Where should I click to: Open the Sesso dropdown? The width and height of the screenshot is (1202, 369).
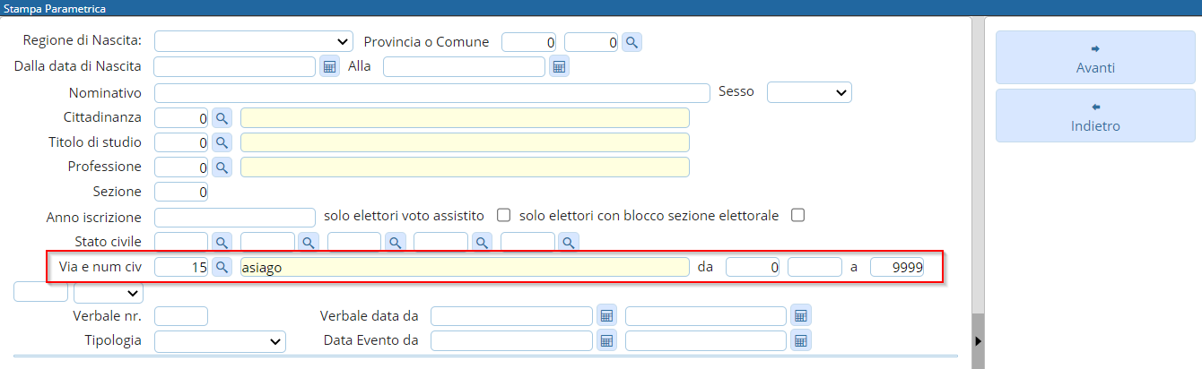pos(809,92)
